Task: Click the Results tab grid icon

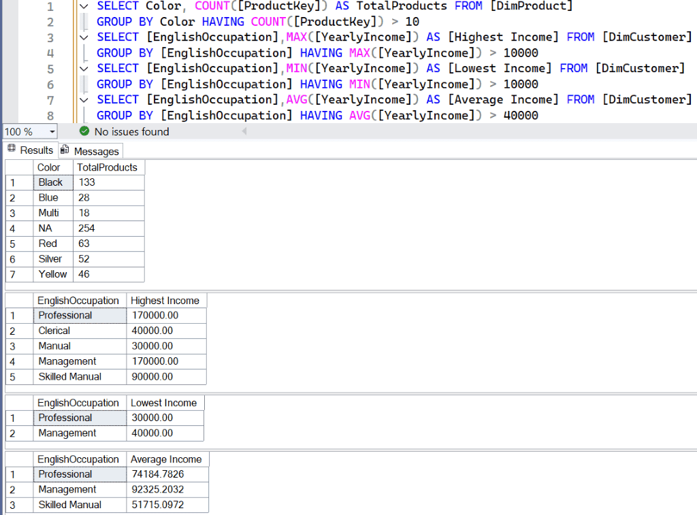Action: 12,150
